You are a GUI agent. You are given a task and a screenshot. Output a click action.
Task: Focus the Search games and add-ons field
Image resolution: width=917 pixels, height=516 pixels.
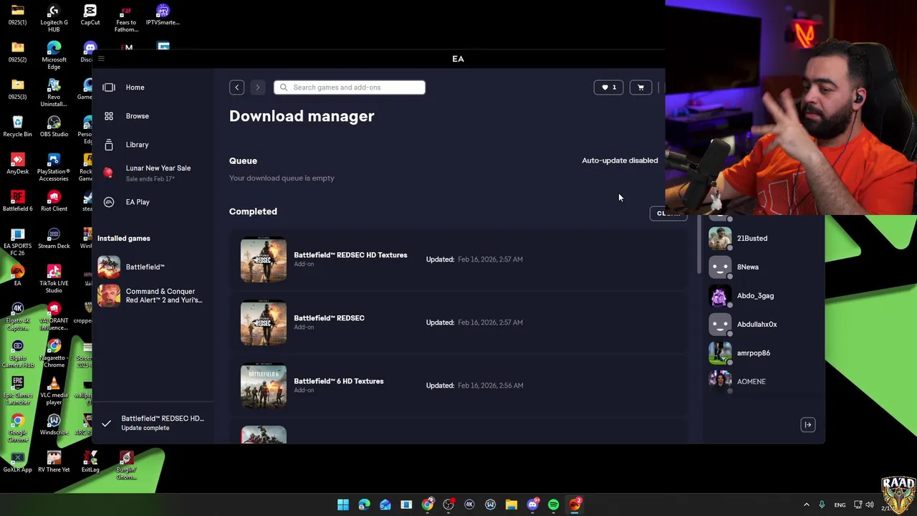click(x=350, y=87)
